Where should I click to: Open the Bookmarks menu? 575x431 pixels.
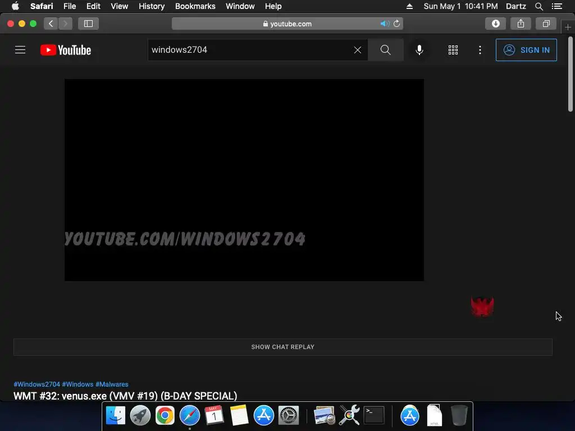(195, 6)
